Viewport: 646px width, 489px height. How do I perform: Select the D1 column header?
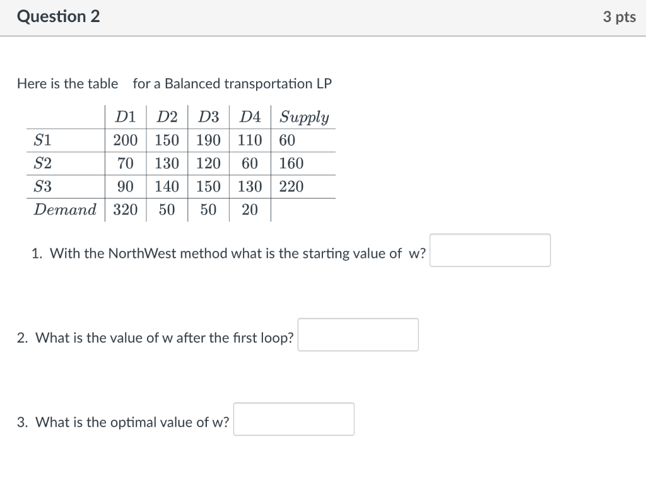click(x=125, y=117)
